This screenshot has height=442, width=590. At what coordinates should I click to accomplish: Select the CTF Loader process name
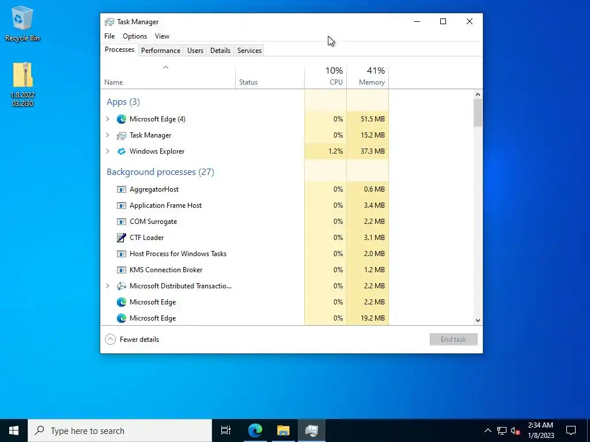point(147,238)
